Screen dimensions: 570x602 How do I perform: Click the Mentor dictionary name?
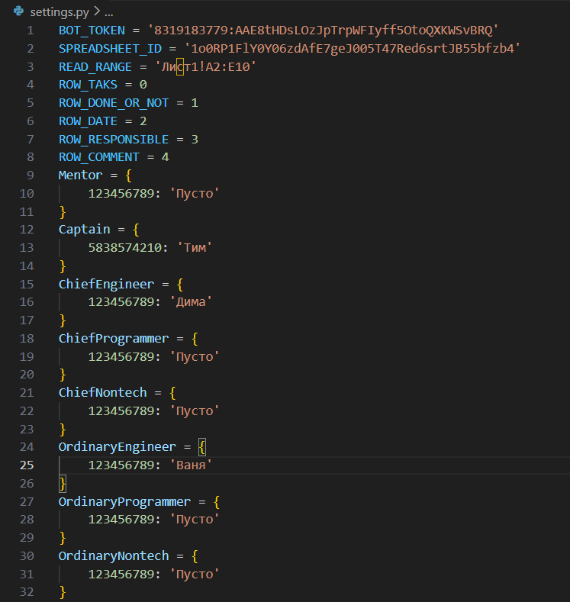coord(80,175)
